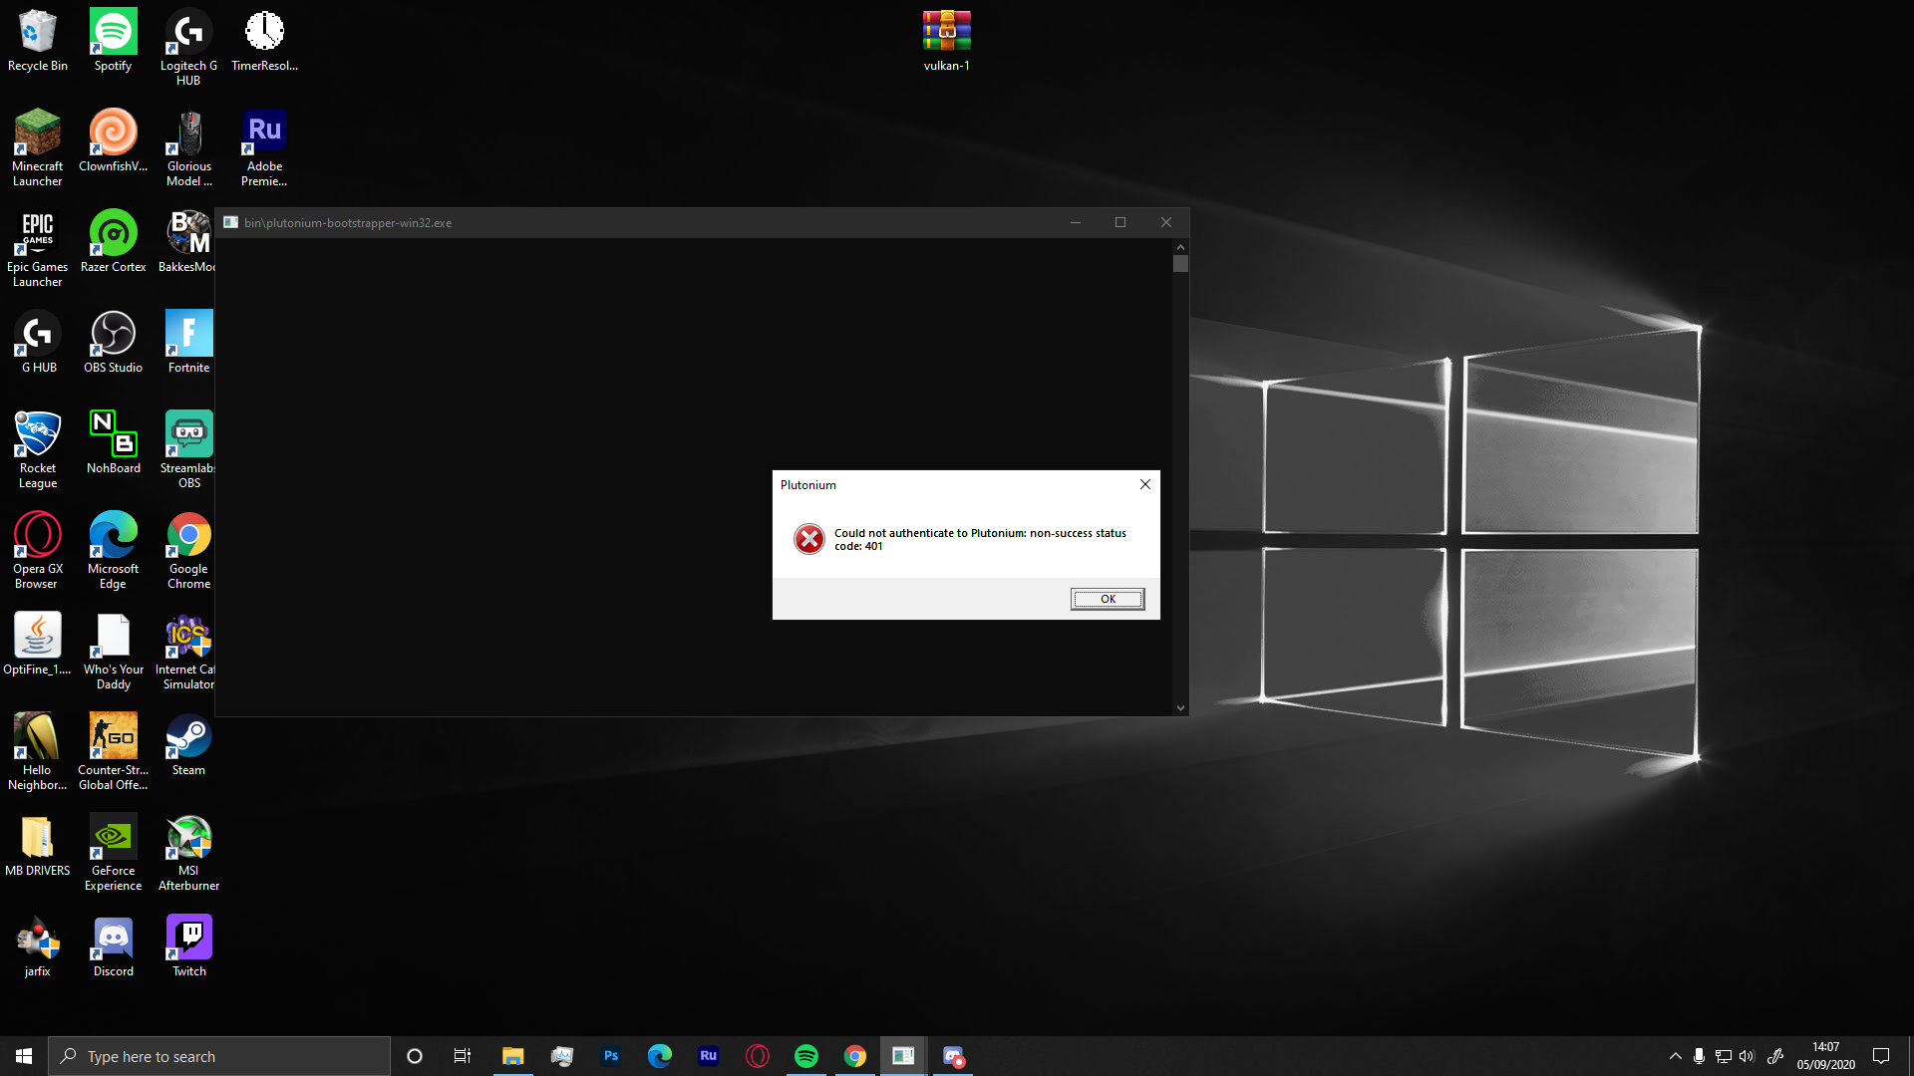Select the OBS Studio icon
Image resolution: width=1914 pixels, height=1076 pixels.
pyautogui.click(x=113, y=343)
